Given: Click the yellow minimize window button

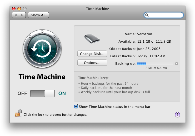Looking at the screenshot, I should 19,9.
